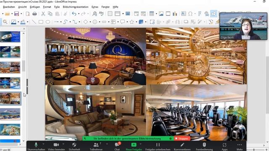Screen dimensions: 269x151
Task: Open the Fenster menu
Action: point(105,7)
